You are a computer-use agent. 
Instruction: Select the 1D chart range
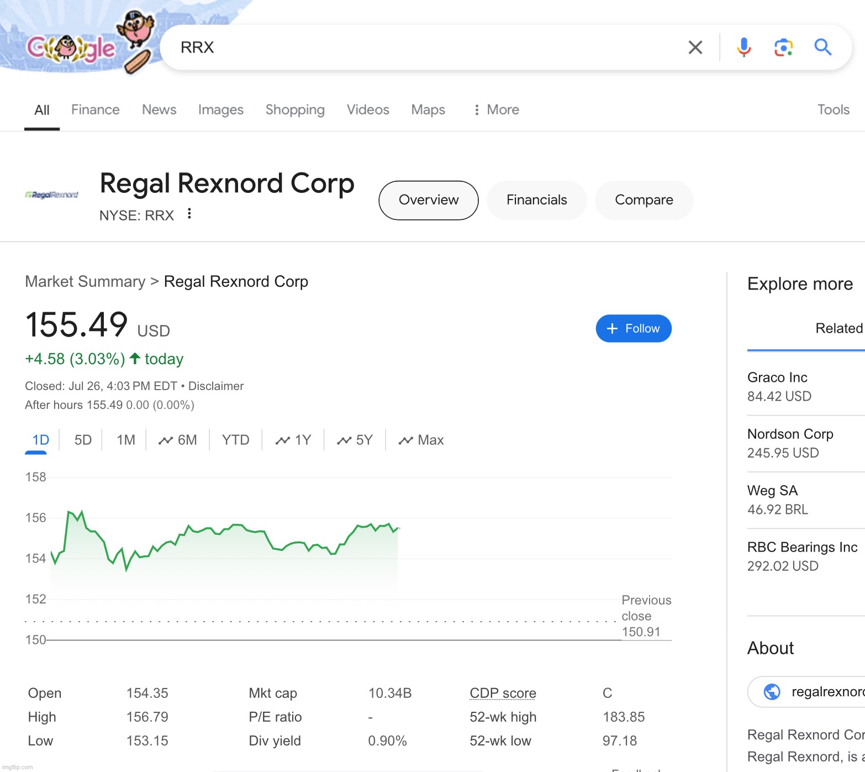40,440
